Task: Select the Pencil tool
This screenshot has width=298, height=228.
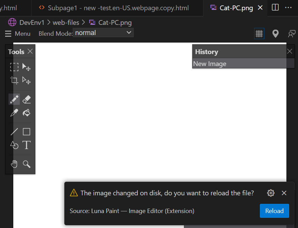Action: [x=14, y=99]
